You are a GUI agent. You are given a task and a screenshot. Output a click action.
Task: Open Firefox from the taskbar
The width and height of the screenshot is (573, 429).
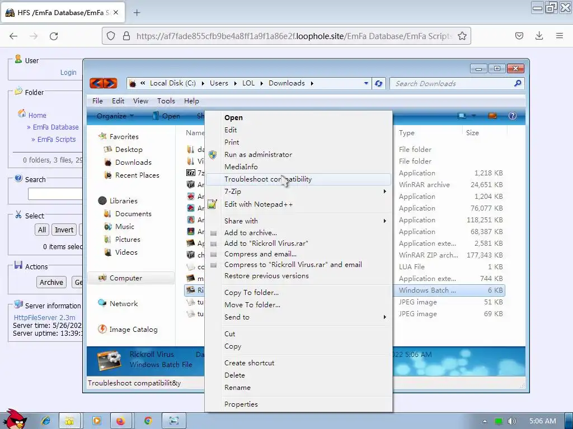pyautogui.click(x=121, y=421)
